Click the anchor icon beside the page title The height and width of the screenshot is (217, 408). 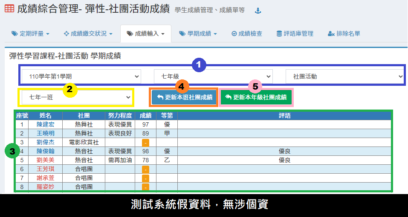[258, 11]
